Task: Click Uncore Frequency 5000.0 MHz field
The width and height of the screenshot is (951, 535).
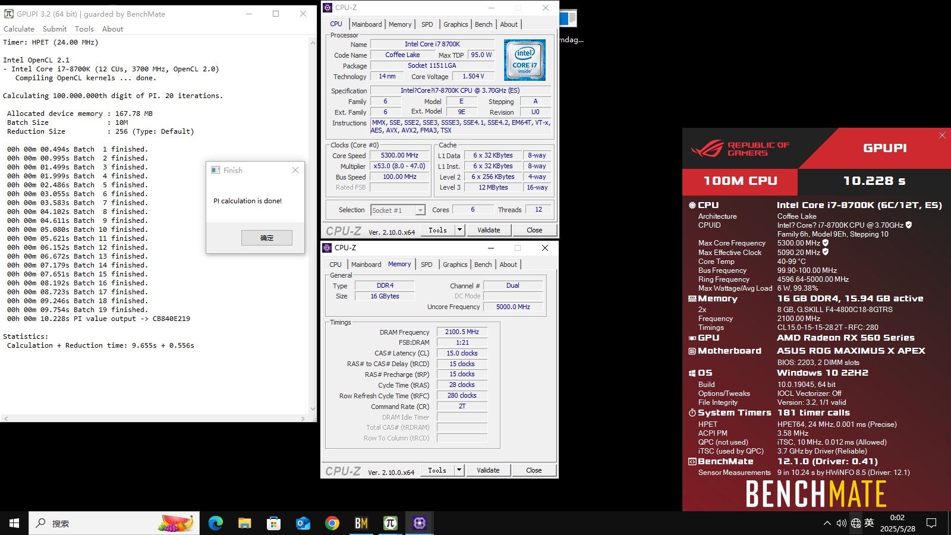Action: pyautogui.click(x=513, y=307)
